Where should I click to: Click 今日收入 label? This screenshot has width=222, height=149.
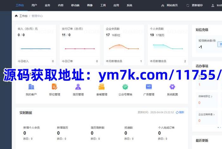click(x=23, y=61)
